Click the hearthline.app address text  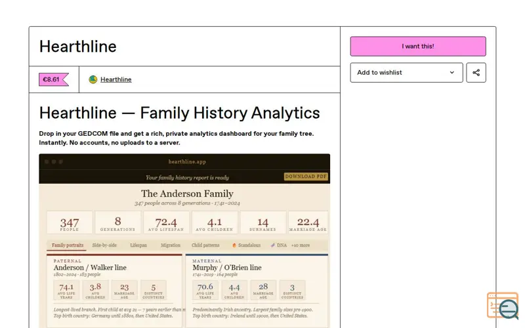(187, 161)
